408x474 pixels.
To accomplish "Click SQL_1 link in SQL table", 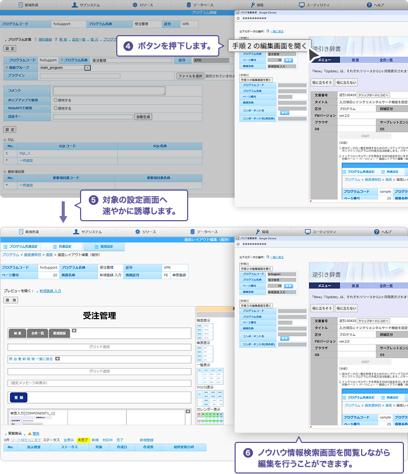I will coord(24,153).
